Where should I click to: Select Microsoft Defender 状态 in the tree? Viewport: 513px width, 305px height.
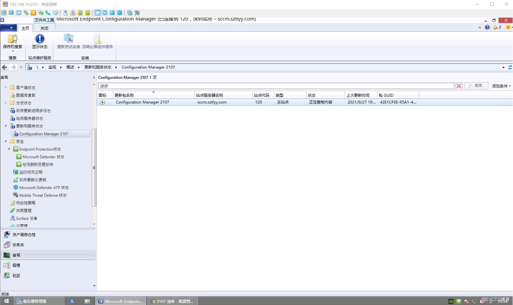coord(43,157)
